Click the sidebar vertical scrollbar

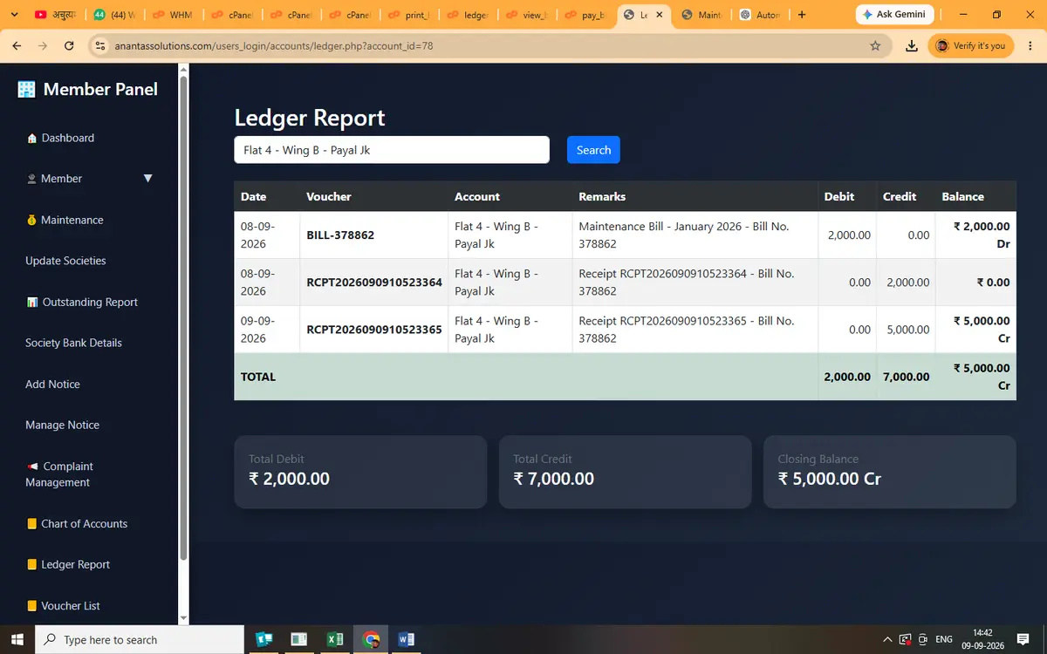click(183, 318)
